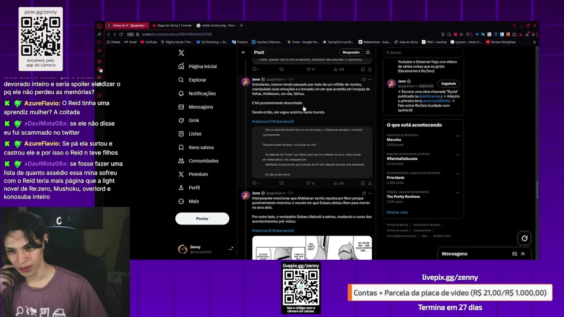564x317 pixels.
Task: Open more options on 'Entretanto' tweet
Action: pyautogui.click(x=370, y=80)
